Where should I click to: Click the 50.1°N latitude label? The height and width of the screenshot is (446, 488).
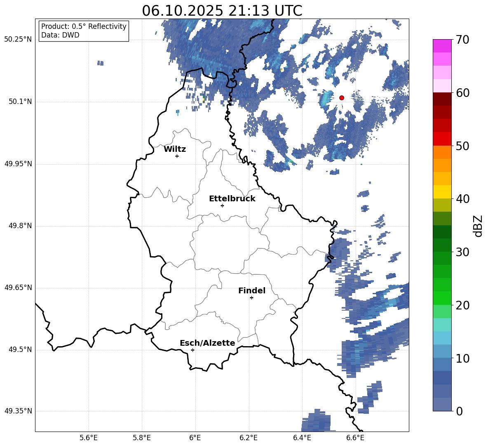coord(20,101)
